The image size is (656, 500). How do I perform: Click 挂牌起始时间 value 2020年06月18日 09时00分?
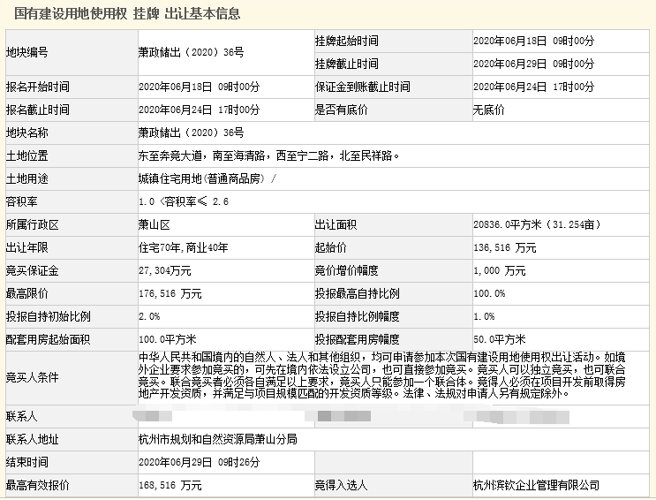pos(534,41)
